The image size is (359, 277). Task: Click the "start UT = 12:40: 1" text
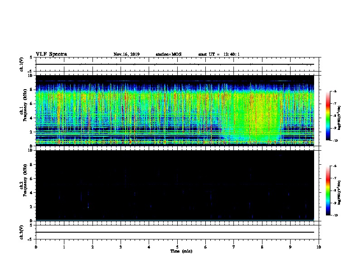coord(219,54)
